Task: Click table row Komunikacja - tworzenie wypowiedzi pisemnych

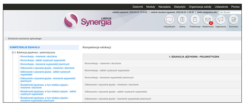Action: (162, 77)
